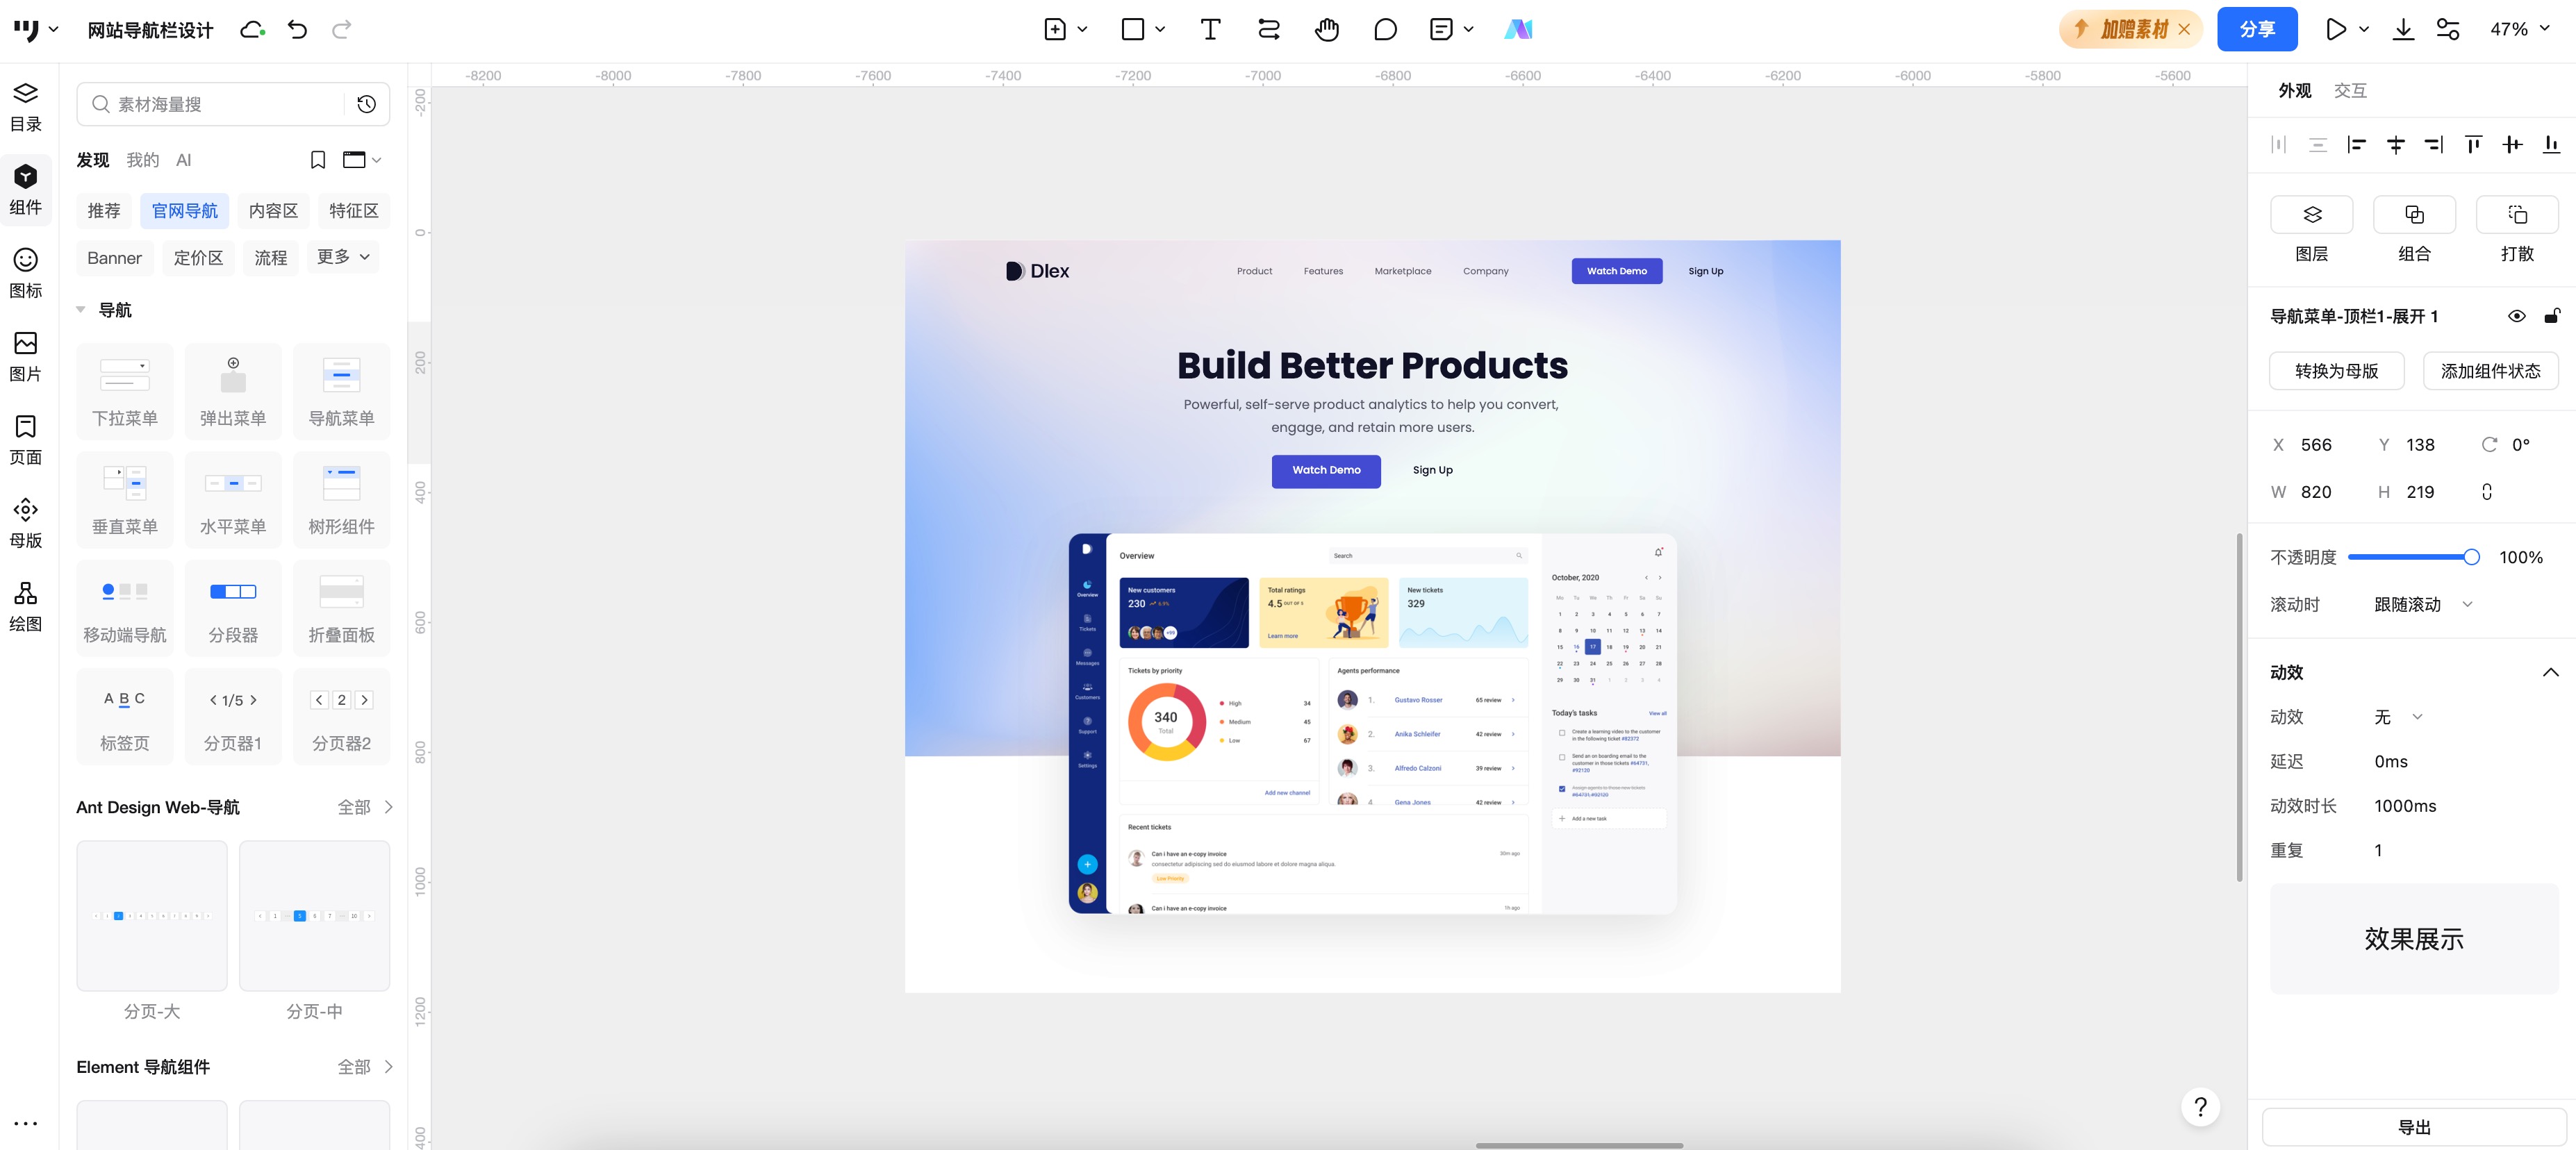Click the vertical canvas scrollbar
2576x1150 pixels.
[2240, 708]
